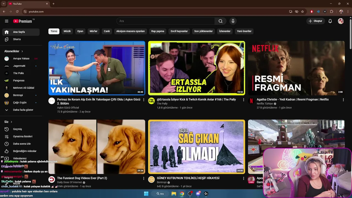The height and width of the screenshot is (198, 352).
Task: Select the Rap yapma chip
Action: pos(158,31)
